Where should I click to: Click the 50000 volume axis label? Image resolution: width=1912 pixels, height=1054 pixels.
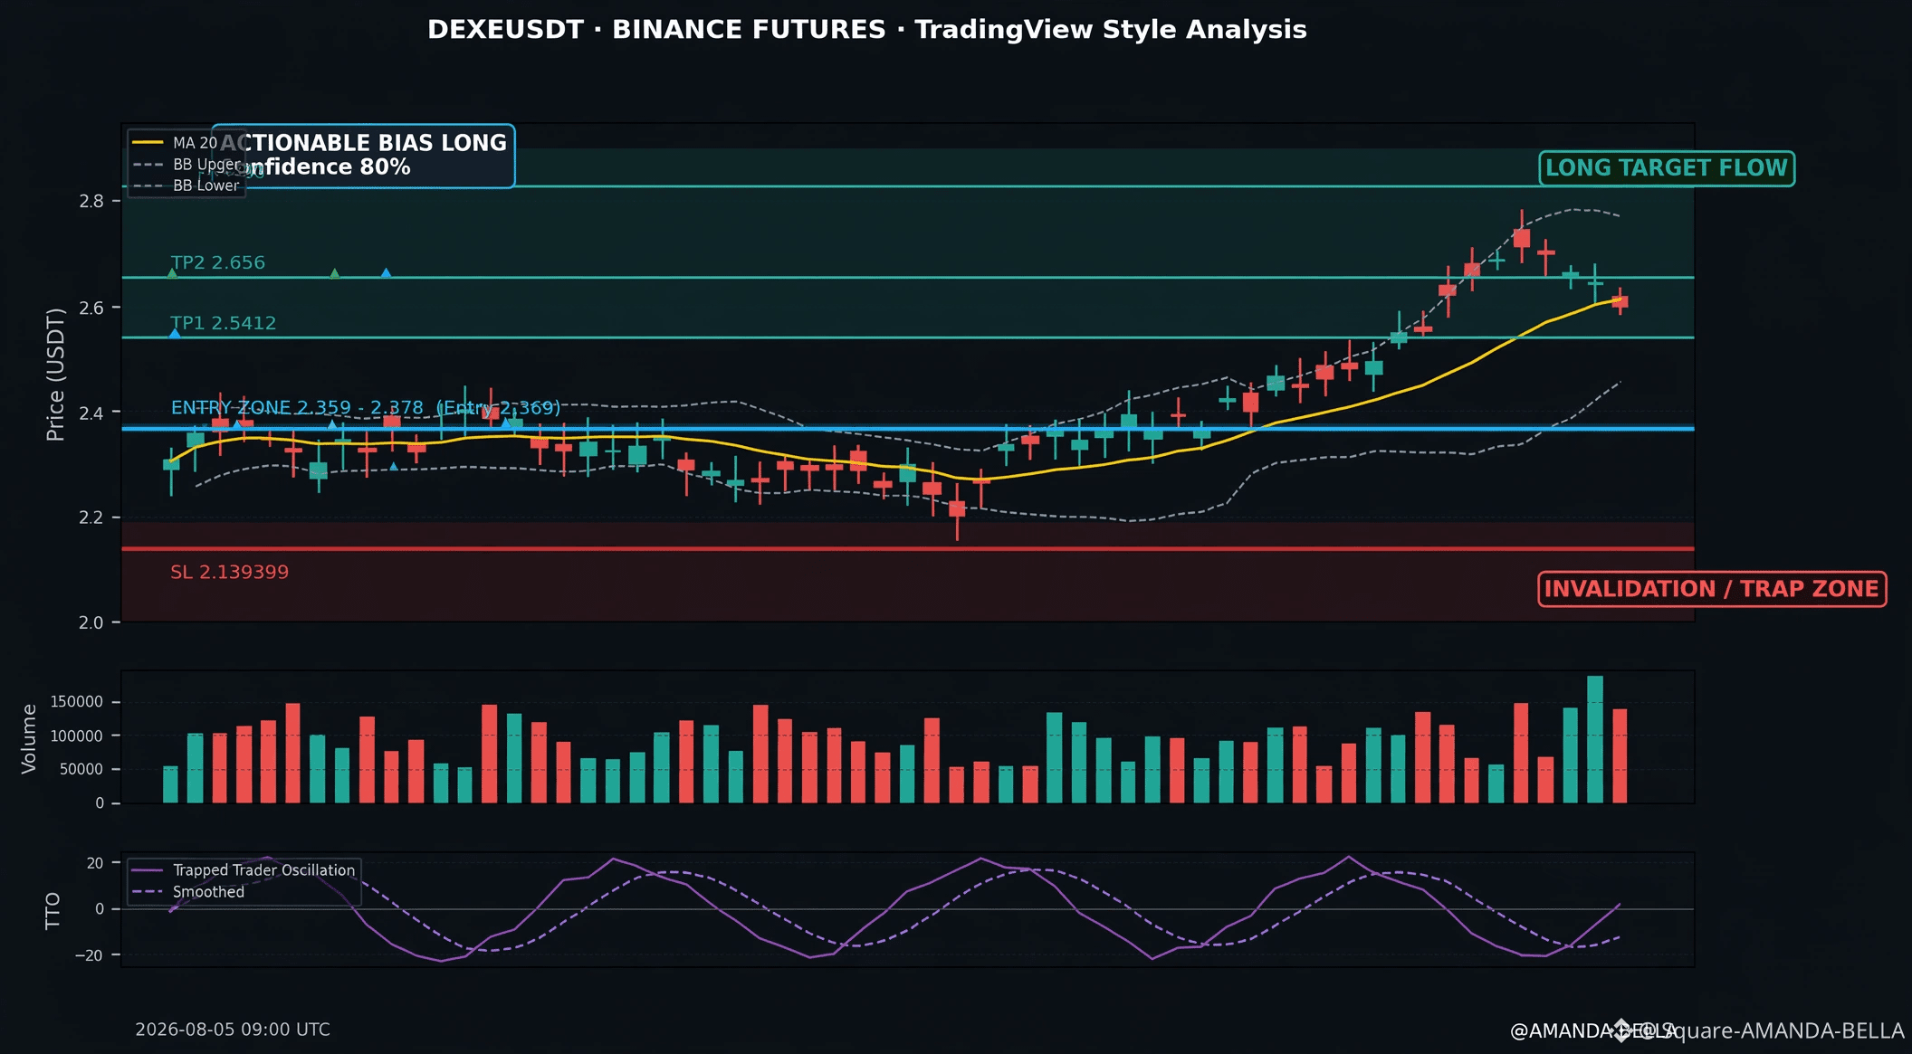[81, 770]
